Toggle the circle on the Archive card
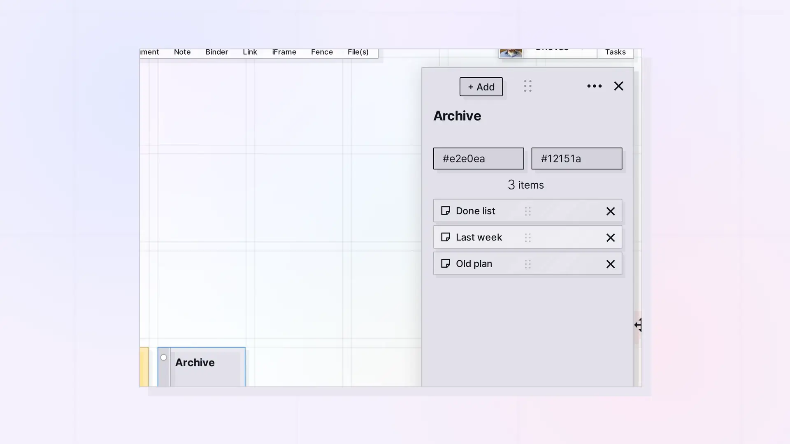 point(164,357)
